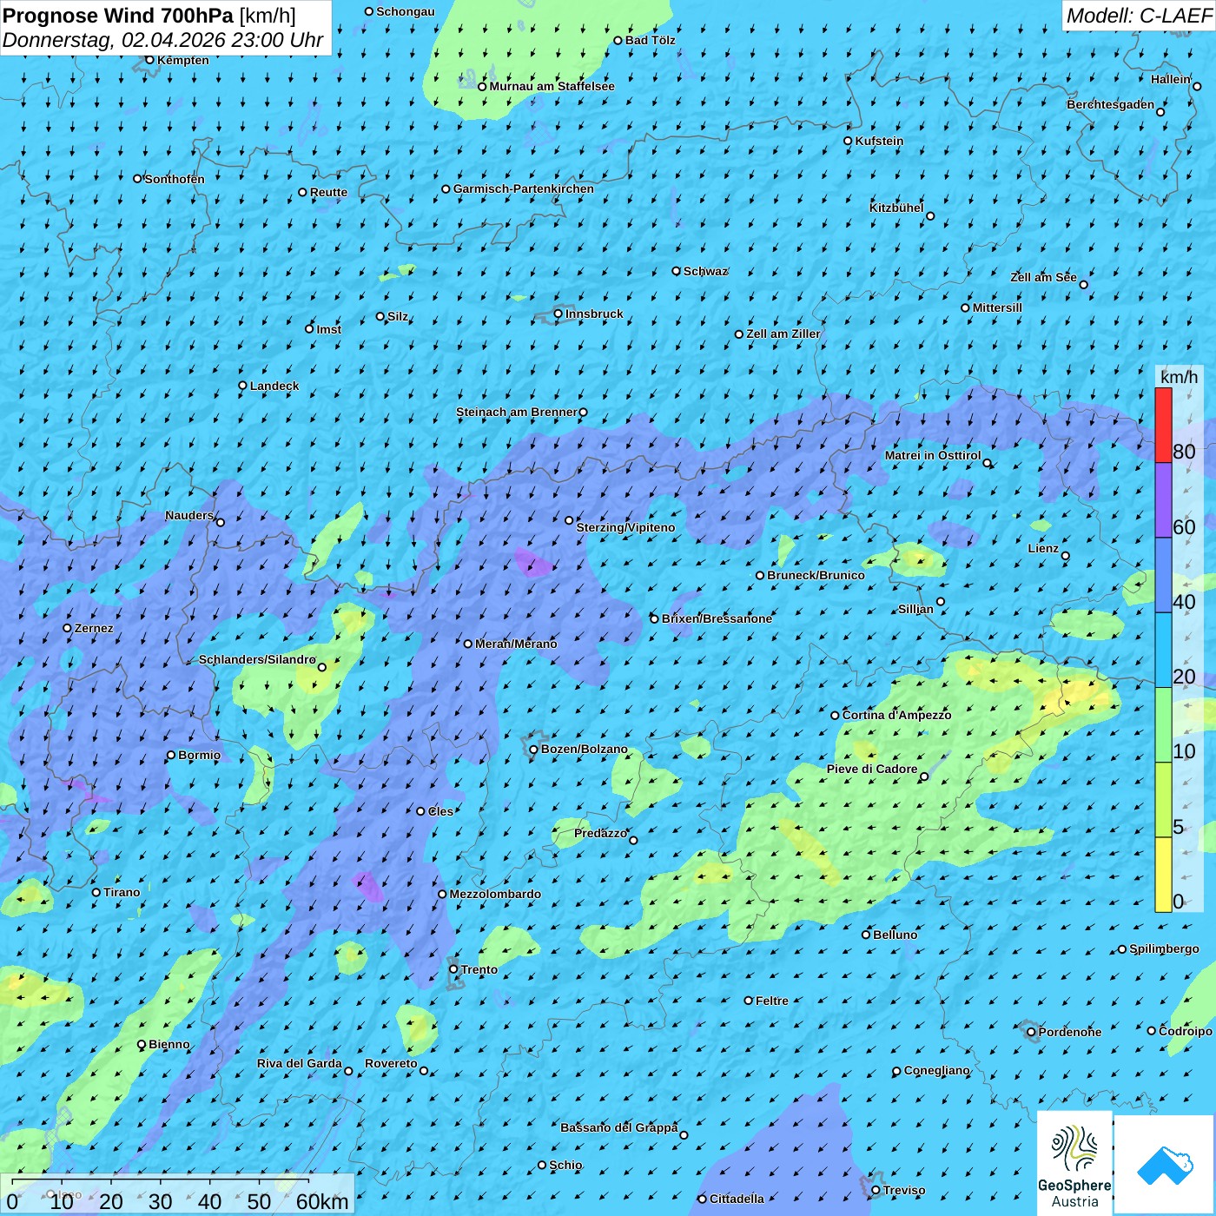Click the Innsbruck city marker
The image size is (1216, 1216).
click(558, 314)
